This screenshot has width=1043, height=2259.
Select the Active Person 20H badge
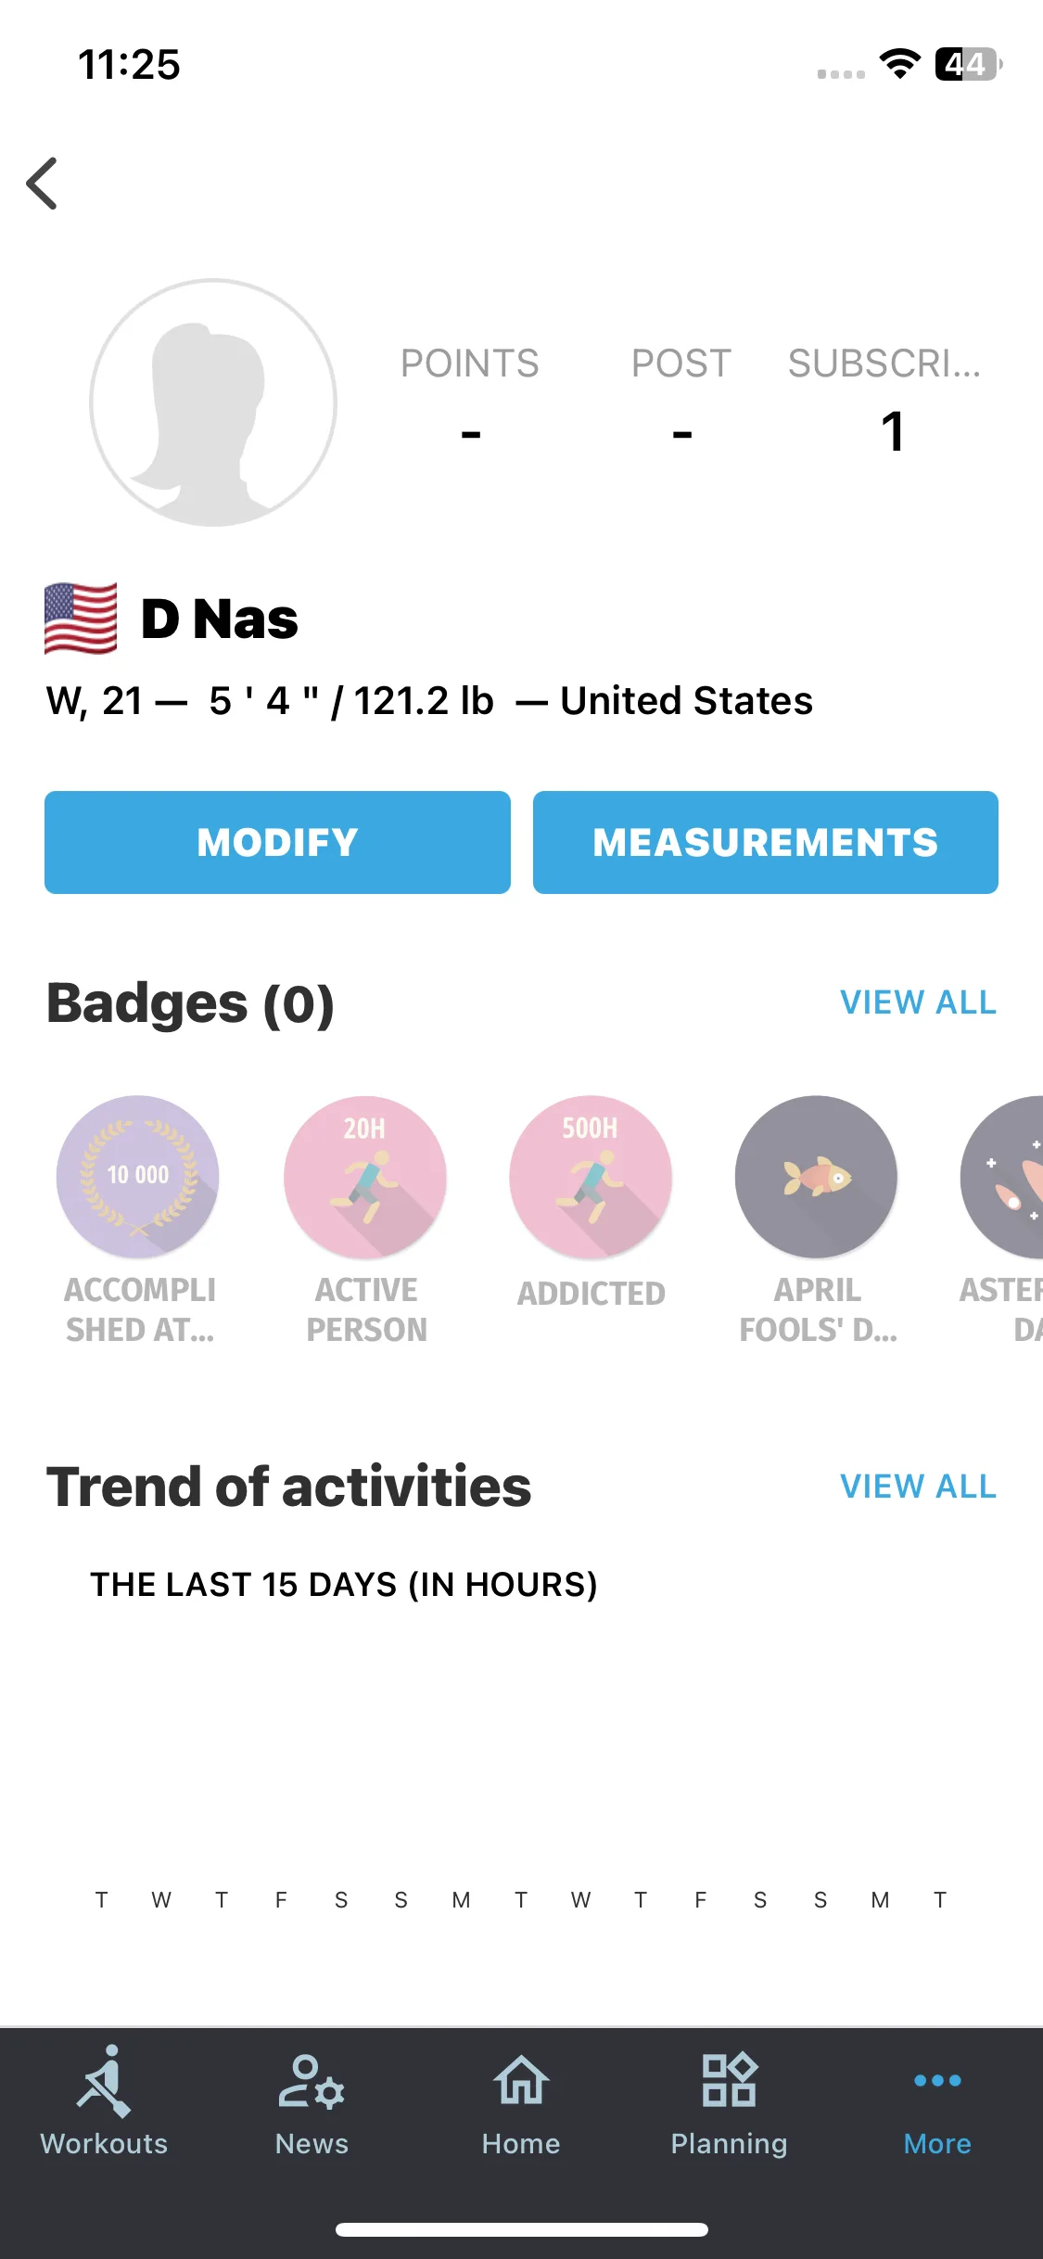365,1177
